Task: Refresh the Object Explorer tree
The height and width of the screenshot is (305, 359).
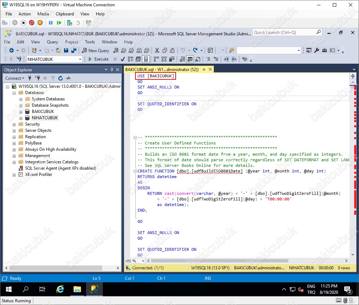Action: [60, 78]
